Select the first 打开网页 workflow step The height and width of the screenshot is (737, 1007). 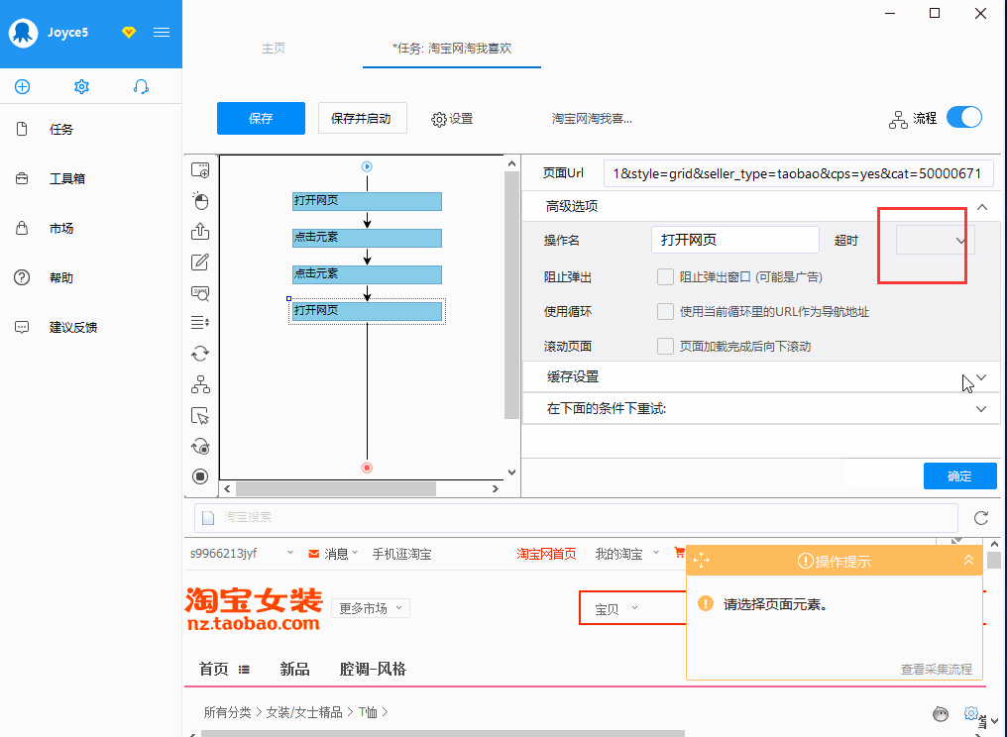tap(367, 201)
